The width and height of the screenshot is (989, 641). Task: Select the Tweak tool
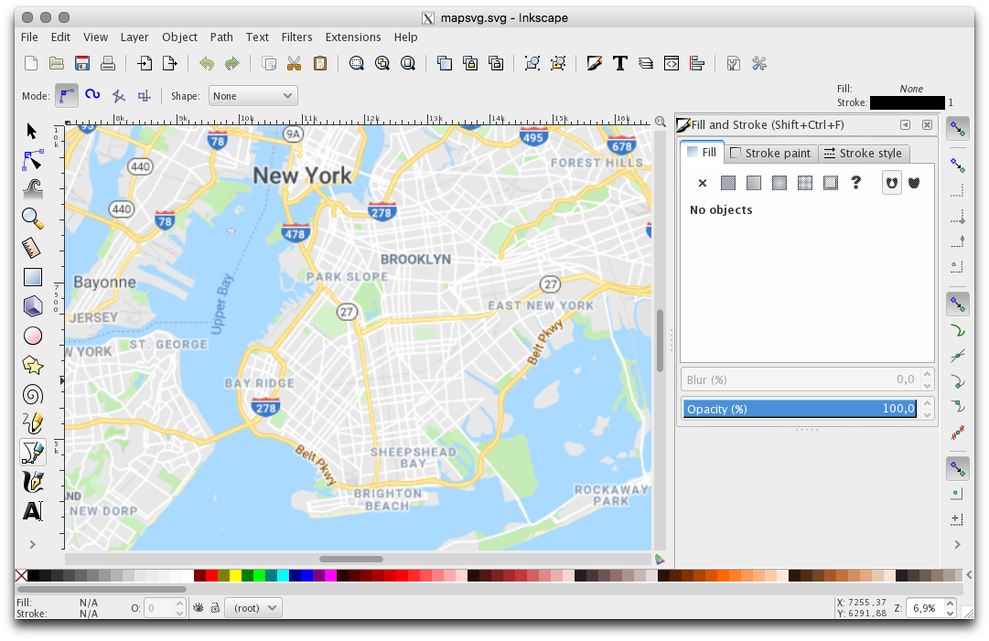(x=32, y=188)
